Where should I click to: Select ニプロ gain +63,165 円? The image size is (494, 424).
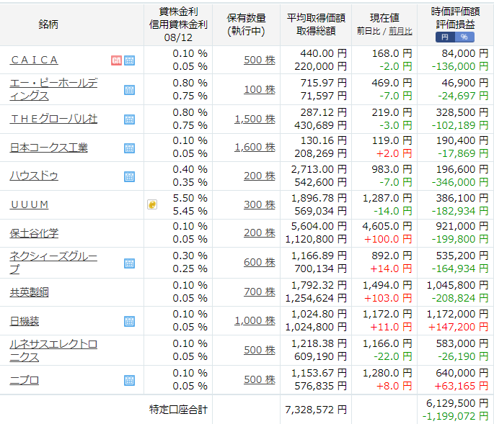462,386
